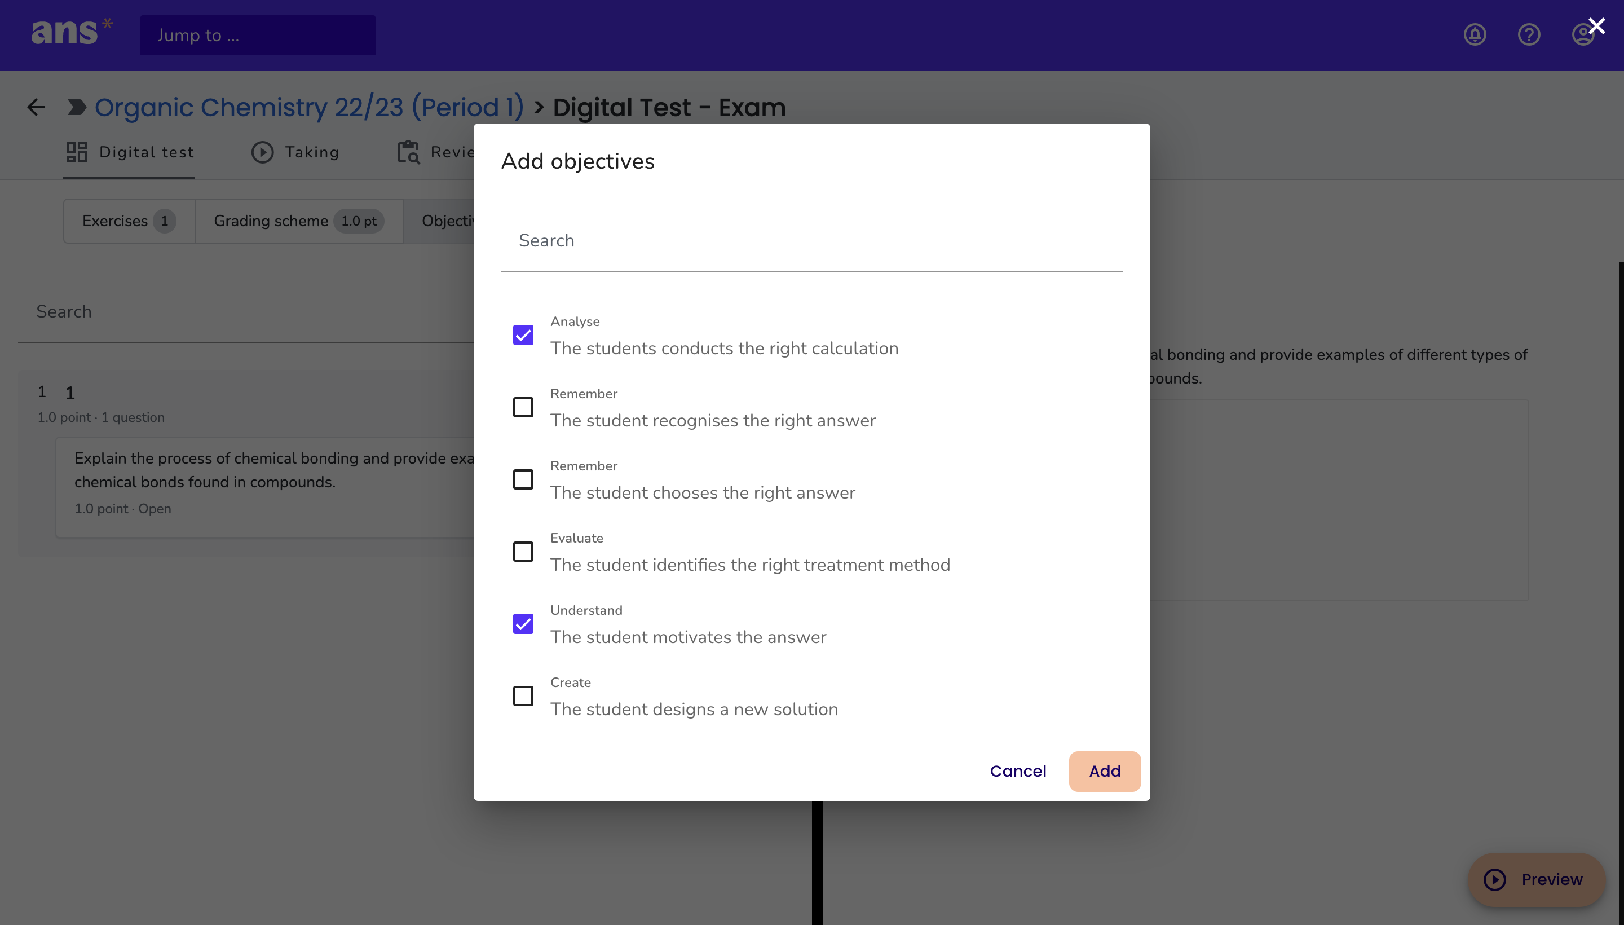Click the Search field in Add objectives
This screenshot has width=1624, height=925.
[x=811, y=241]
